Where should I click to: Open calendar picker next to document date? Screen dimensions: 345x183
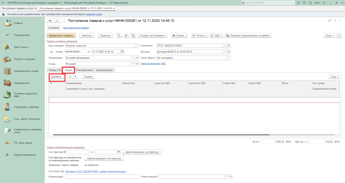(122, 52)
